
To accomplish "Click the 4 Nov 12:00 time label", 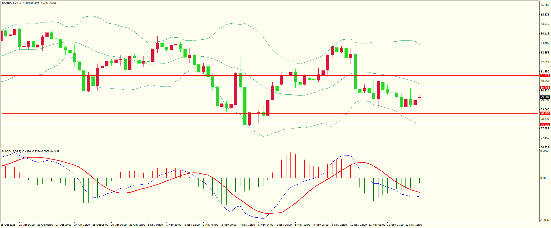I will 247,225.
